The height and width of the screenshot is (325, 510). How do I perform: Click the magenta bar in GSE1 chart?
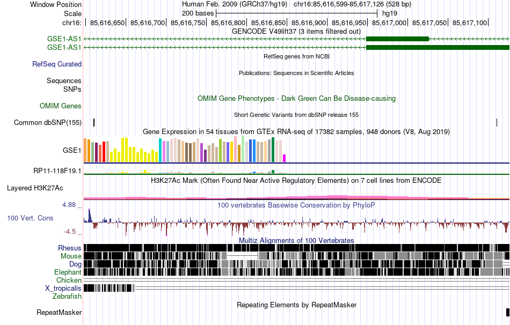[285, 158]
